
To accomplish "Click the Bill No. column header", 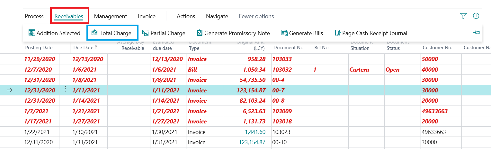I will click(322, 48).
